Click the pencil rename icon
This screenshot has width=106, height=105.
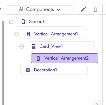(83, 9)
